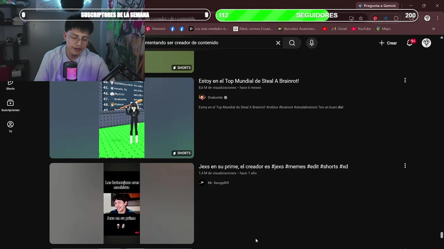
Task: Open the YouTube account avatar menu
Action: tap(426, 43)
